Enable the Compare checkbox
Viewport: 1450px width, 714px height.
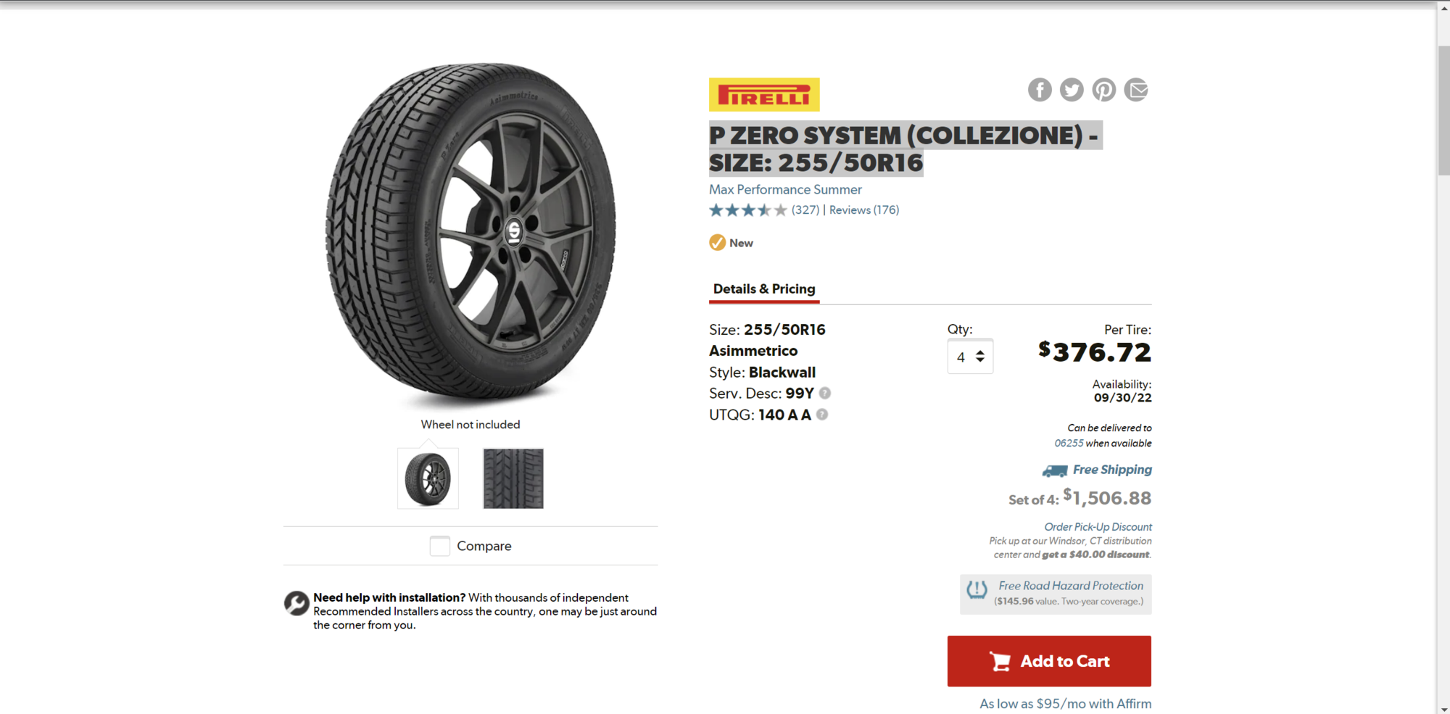click(x=440, y=546)
